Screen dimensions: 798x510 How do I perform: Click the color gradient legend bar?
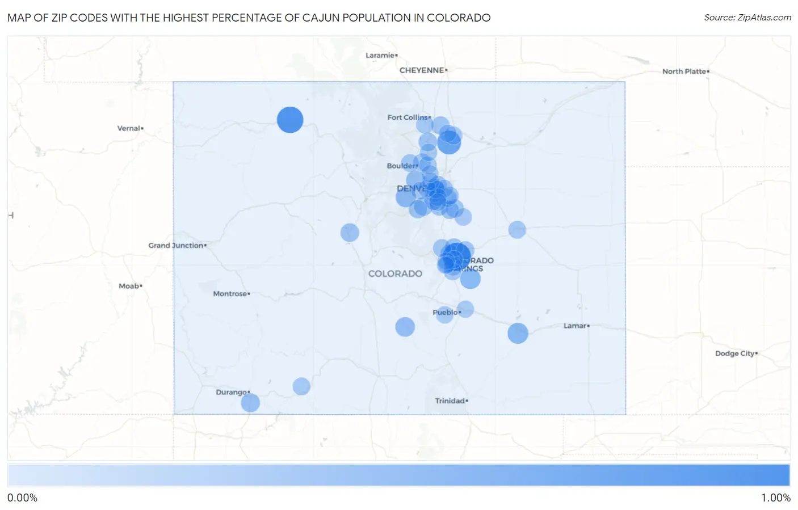click(399, 475)
